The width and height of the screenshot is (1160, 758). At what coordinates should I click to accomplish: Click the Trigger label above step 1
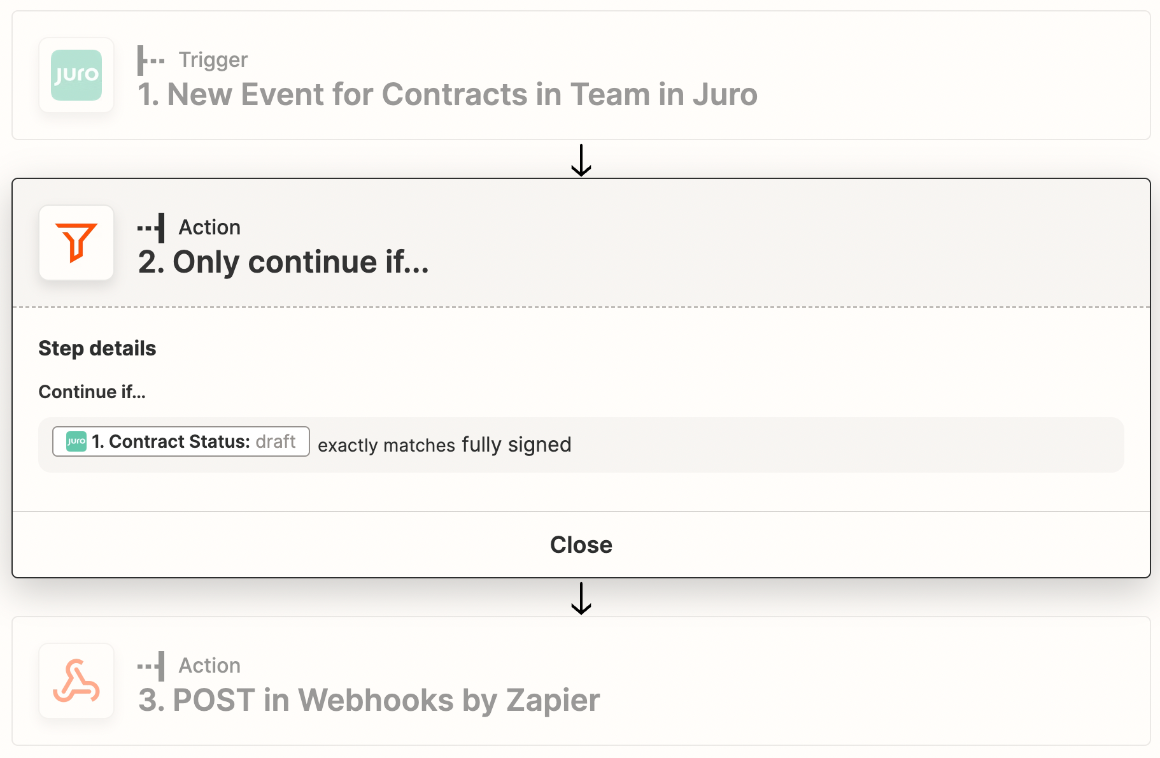coord(213,60)
